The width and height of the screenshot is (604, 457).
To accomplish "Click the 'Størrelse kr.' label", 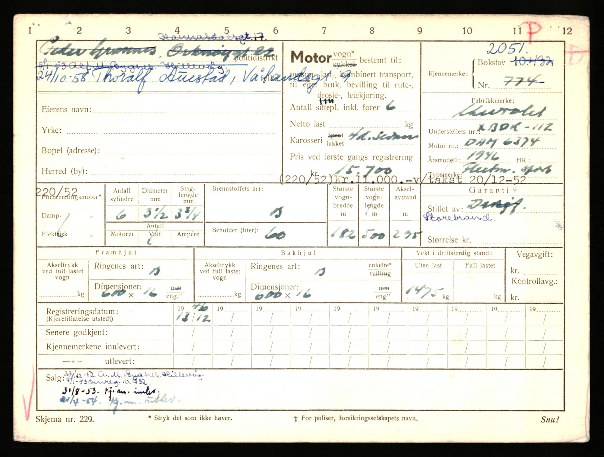I will pyautogui.click(x=449, y=240).
